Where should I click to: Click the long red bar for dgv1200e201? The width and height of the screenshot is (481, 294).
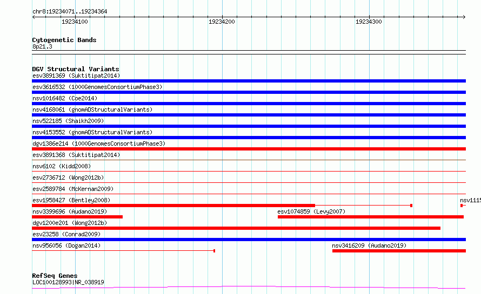pyautogui.click(x=236, y=228)
